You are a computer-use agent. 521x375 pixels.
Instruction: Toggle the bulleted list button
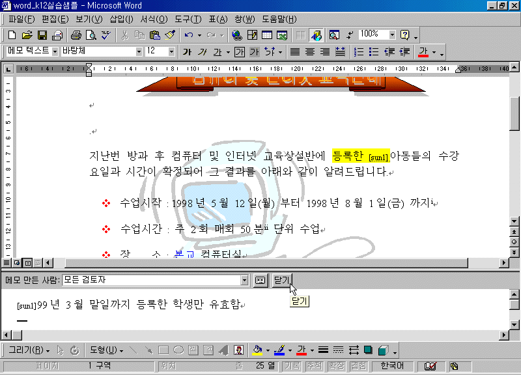point(374,51)
